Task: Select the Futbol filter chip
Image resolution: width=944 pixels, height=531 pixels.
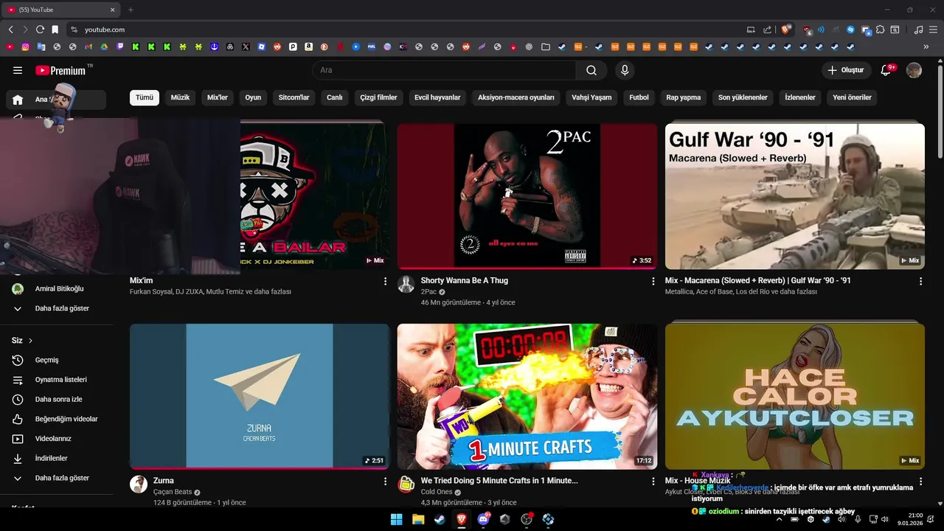Action: tap(639, 97)
